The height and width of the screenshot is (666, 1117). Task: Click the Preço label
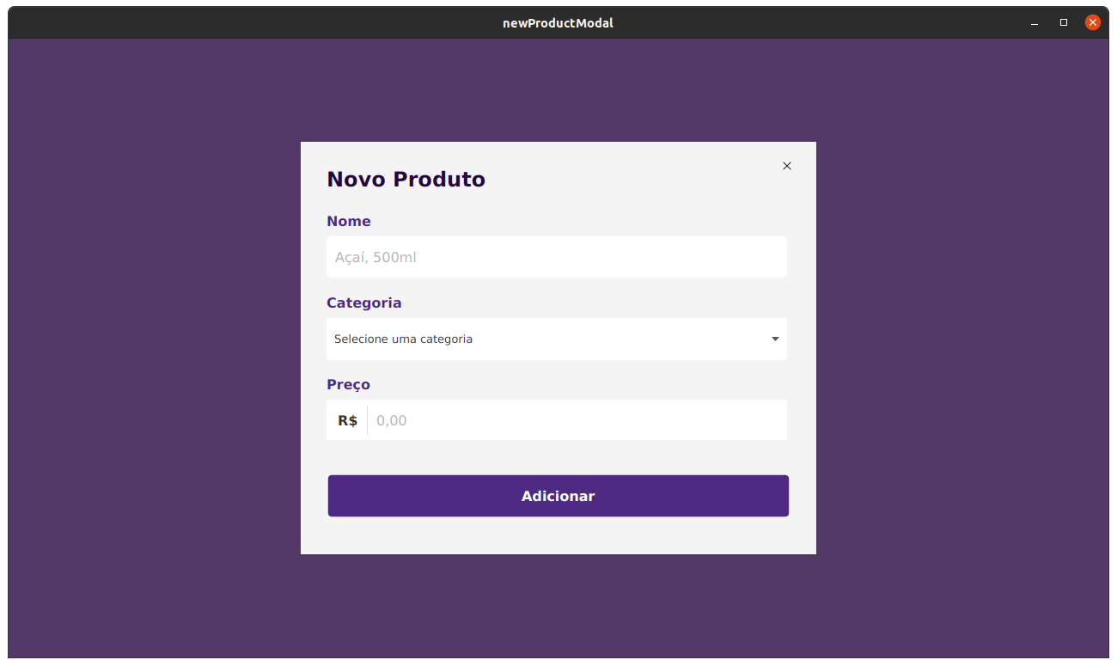(x=349, y=384)
